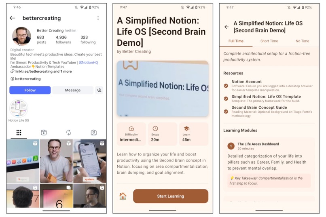Tap the Start Learning button

[171, 196]
